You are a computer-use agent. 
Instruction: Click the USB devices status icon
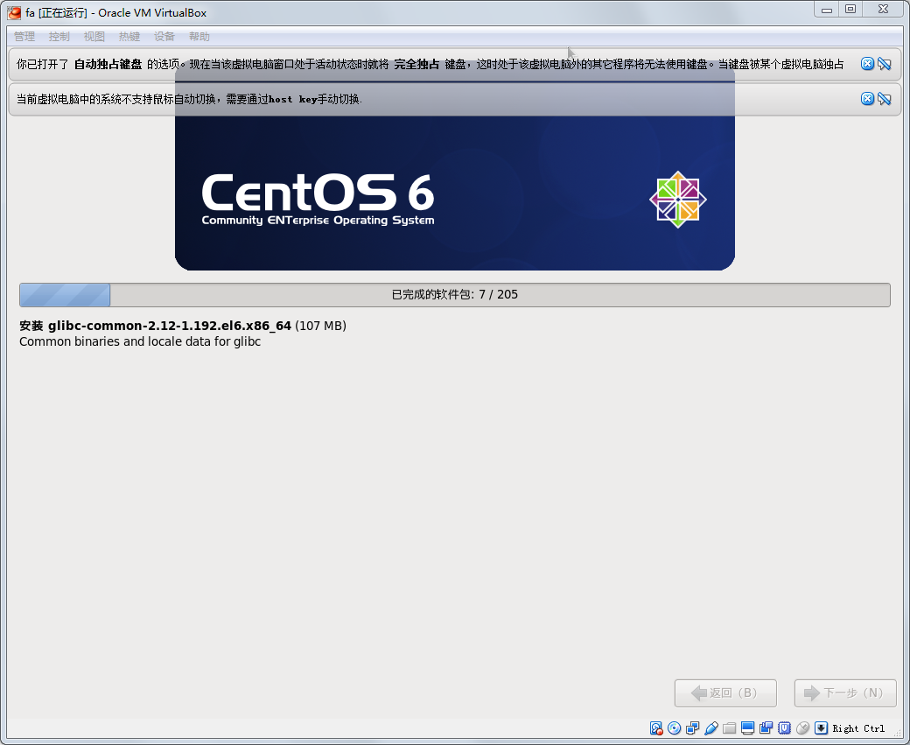coord(710,728)
